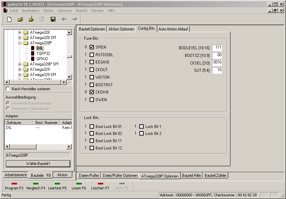This screenshot has height=199, width=286.
Task: Click the Wähle Bauteil! button
Action: (x=38, y=164)
